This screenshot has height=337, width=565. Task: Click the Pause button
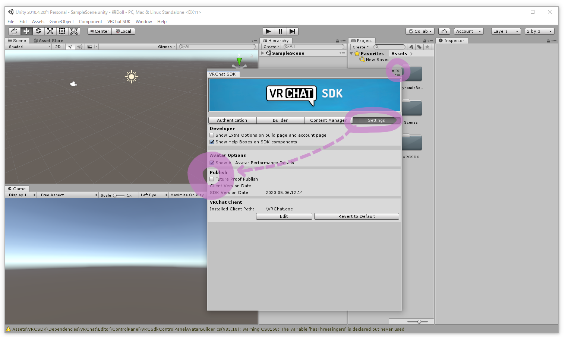pyautogui.click(x=281, y=31)
